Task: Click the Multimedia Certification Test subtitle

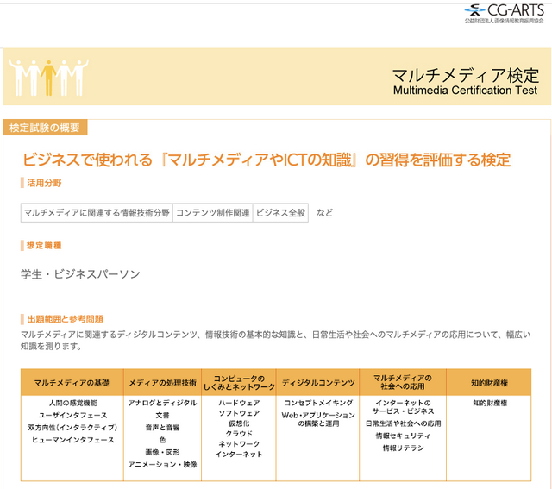Action: coord(465,91)
